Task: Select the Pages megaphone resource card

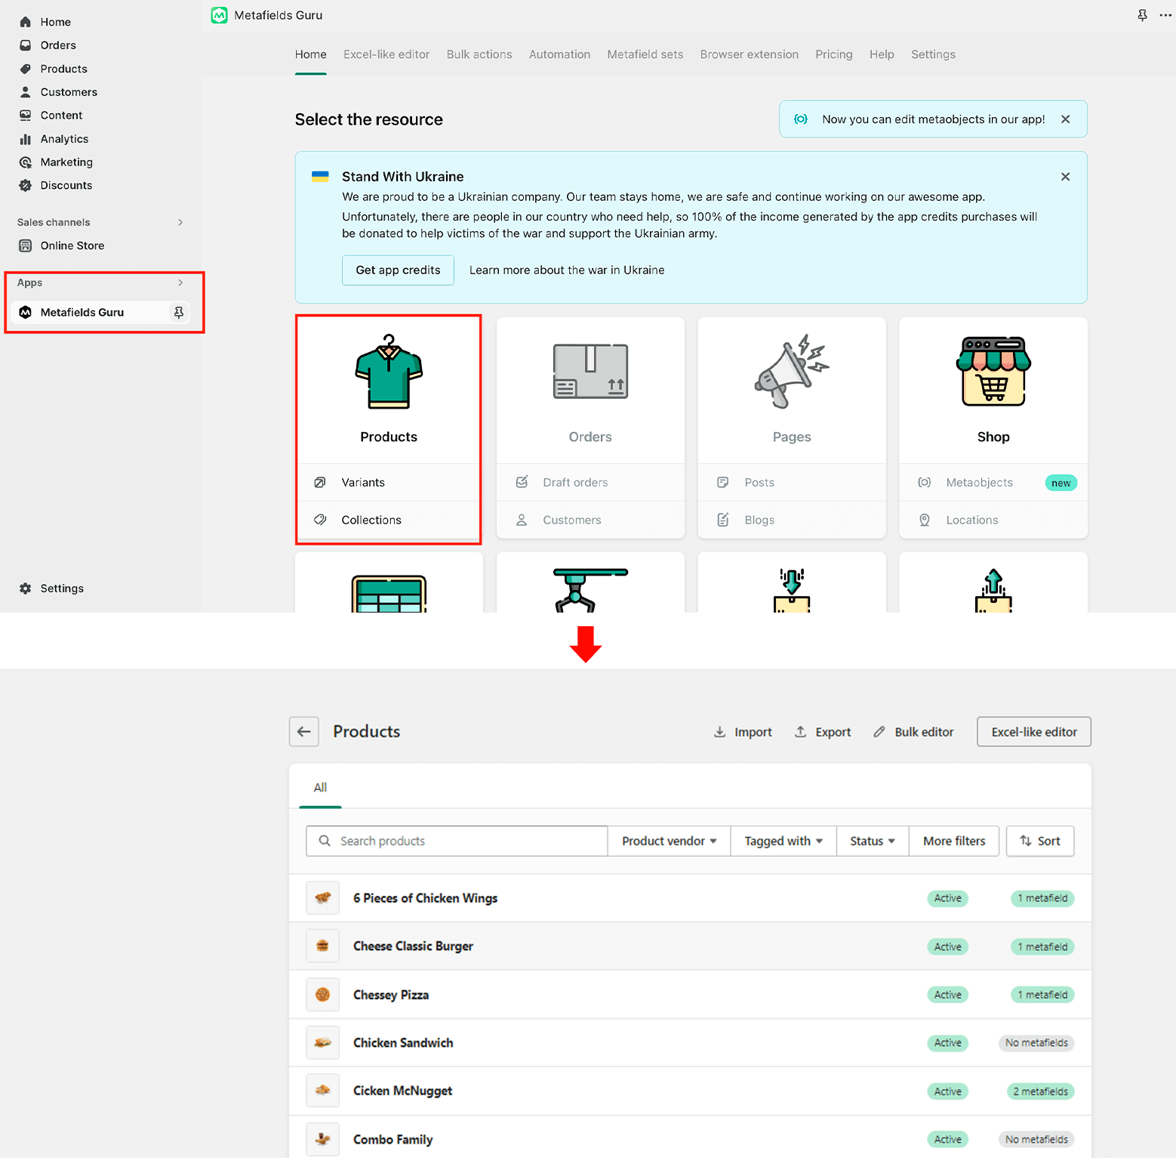Action: (792, 390)
